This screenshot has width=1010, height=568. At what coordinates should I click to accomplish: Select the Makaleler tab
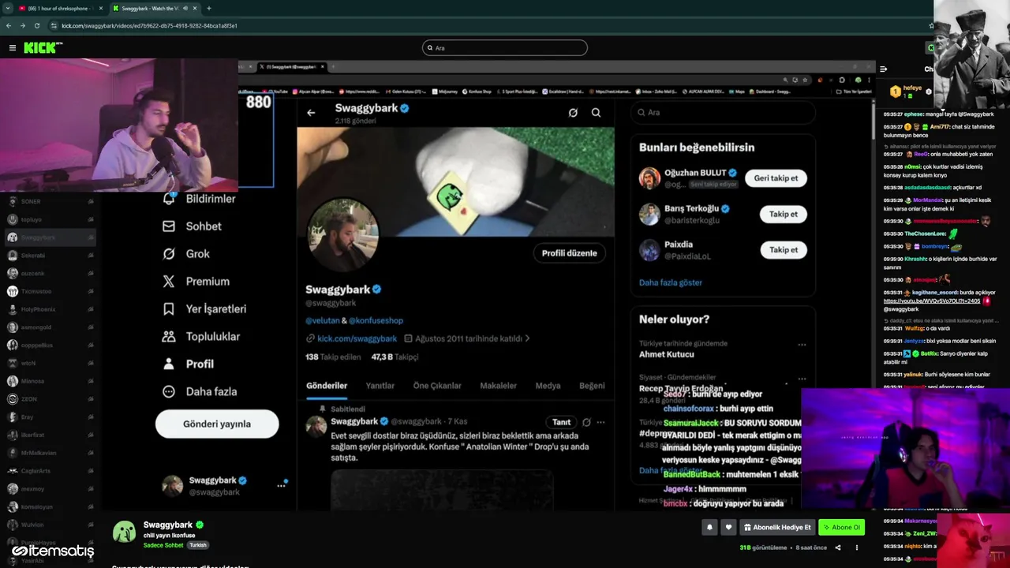point(499,386)
